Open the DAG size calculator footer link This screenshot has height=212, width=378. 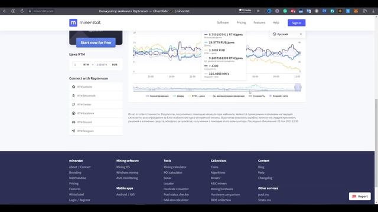pos(176,200)
